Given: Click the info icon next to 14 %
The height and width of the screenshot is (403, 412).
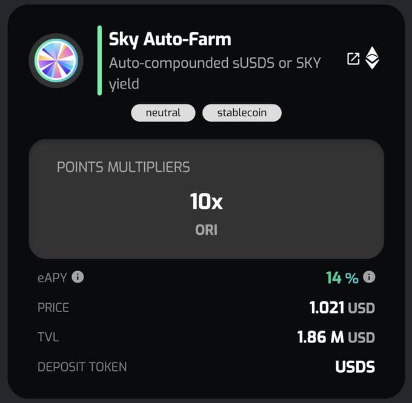Looking at the screenshot, I should pyautogui.click(x=369, y=277).
